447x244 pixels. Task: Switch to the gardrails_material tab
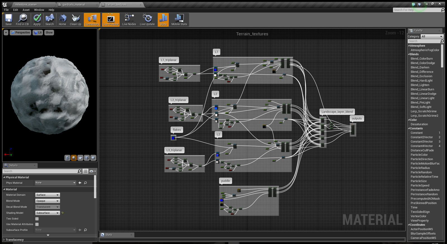coord(74,4)
